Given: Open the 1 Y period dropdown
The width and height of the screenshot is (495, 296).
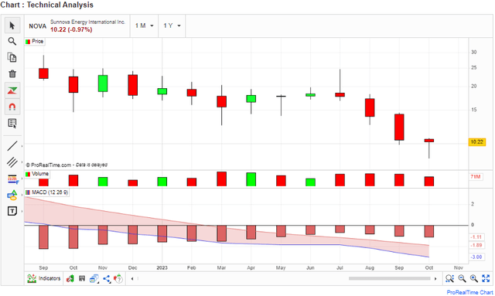Looking at the screenshot, I should point(172,26).
